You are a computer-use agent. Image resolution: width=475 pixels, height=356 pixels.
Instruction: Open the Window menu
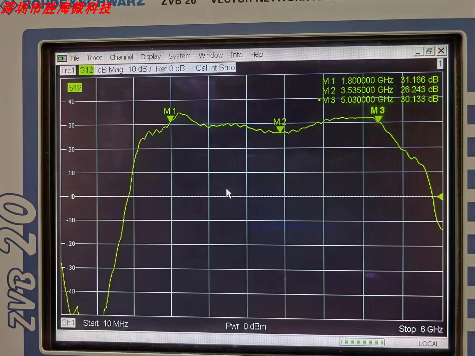click(x=211, y=55)
